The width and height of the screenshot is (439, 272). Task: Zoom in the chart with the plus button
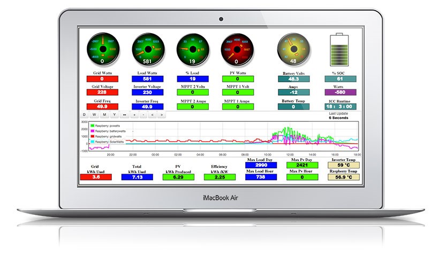[x=134, y=114]
